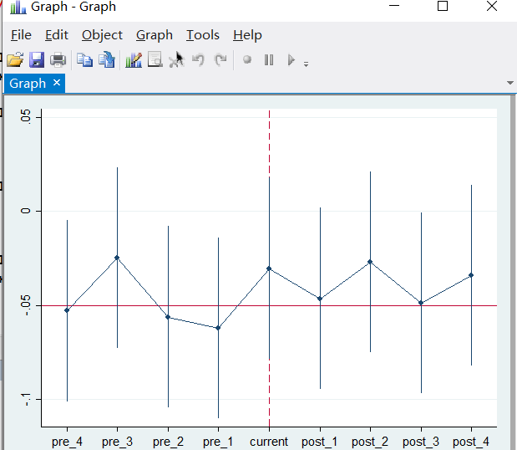Click the pre_1 axis label
Image resolution: width=517 pixels, height=450 pixels.
pos(218,442)
